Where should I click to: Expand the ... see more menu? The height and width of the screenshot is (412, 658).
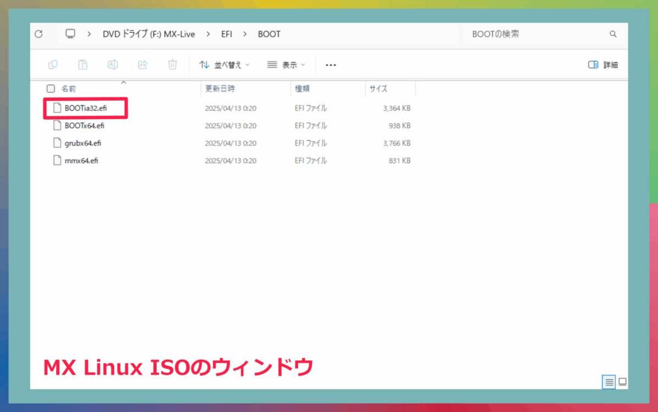coord(330,64)
